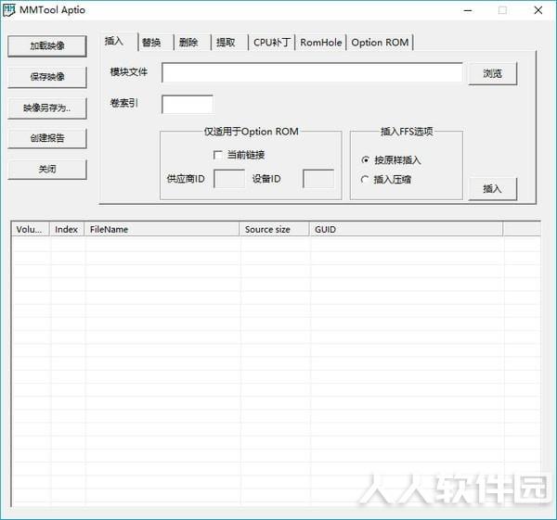
Task: Click the 创建报告 (Create Report) button
Action: [47, 138]
